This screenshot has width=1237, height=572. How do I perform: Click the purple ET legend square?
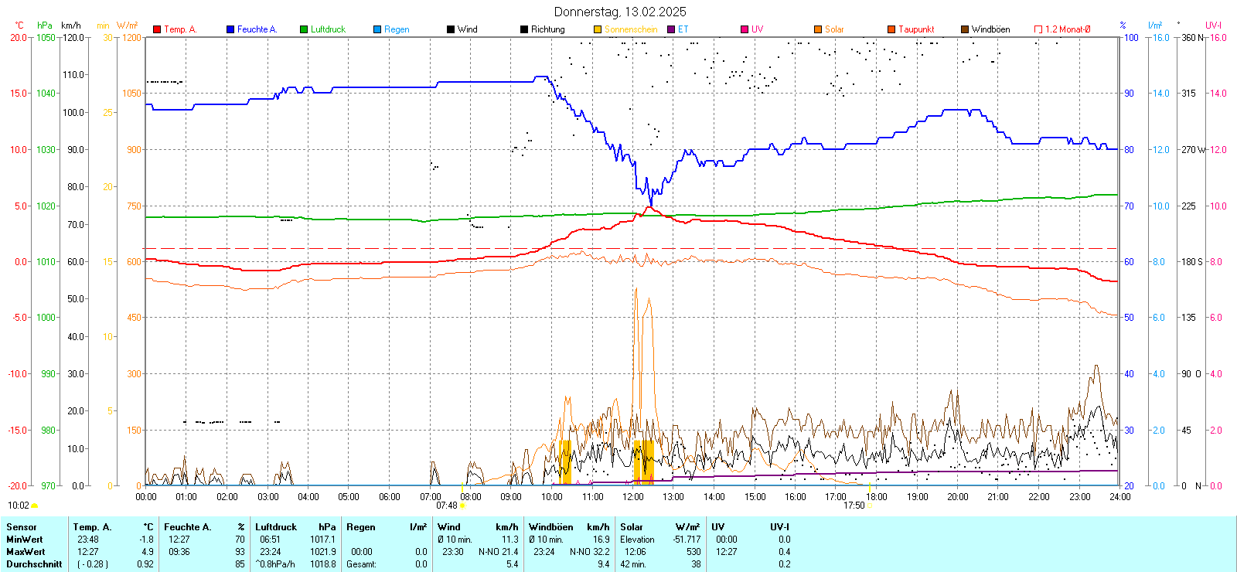pyautogui.click(x=671, y=29)
